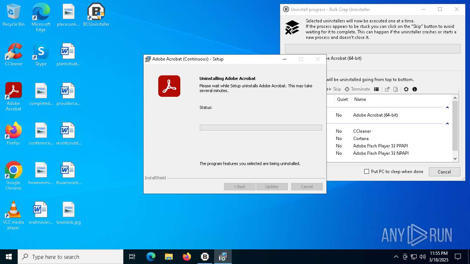This screenshot has height=264, width=470.
Task: Select the CCleaner desktop icon
Action: pyautogui.click(x=14, y=55)
